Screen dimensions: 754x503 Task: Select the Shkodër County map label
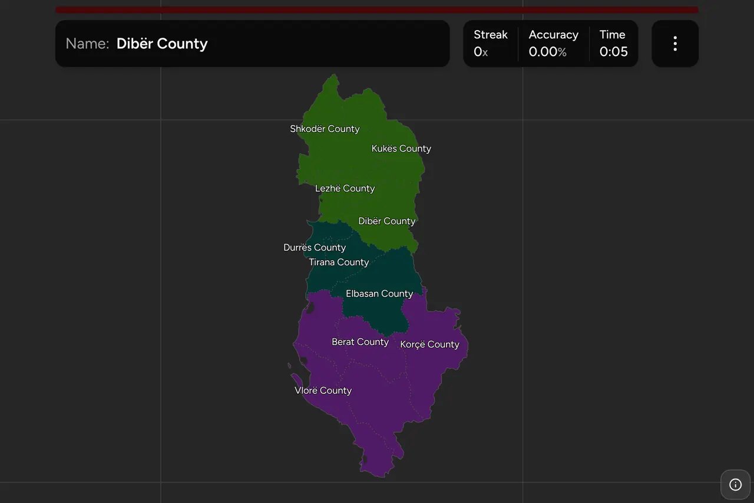325,129
